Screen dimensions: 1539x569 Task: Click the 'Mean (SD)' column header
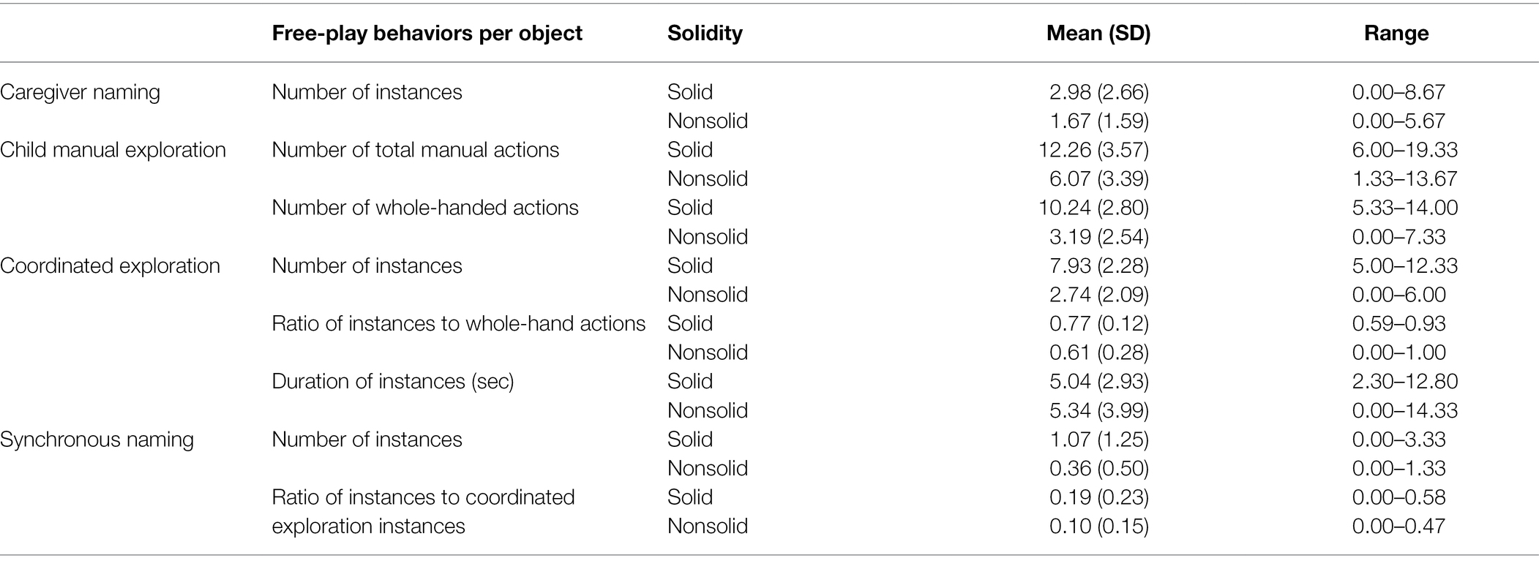point(1098,34)
